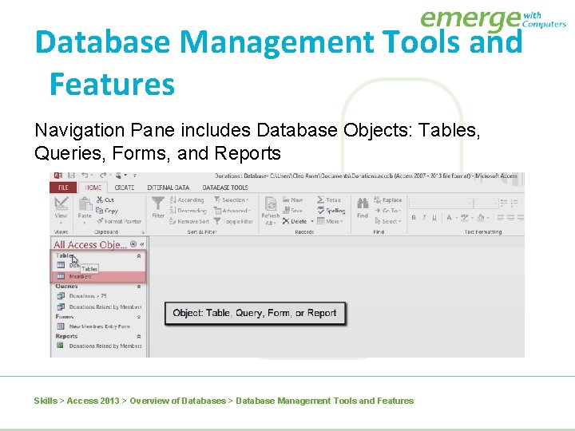Click Remove Sort
This screenshot has width=575, height=431.
[189, 221]
